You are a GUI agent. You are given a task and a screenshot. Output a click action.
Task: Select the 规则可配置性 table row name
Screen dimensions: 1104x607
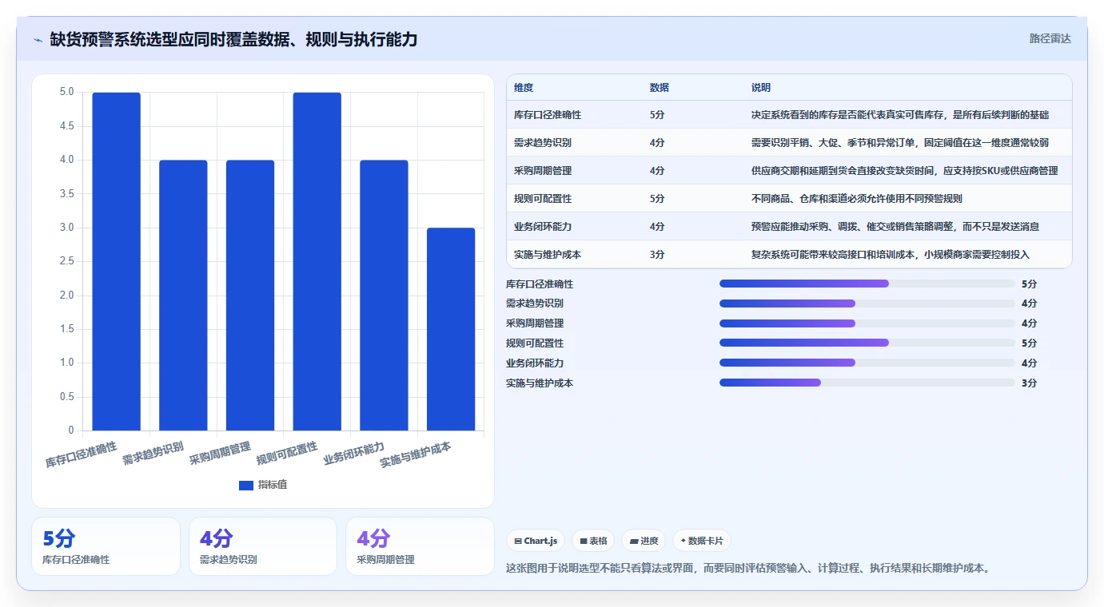click(x=543, y=199)
